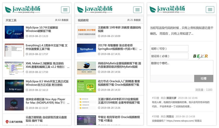
Task: Open https://www.rakvps.com/ link in comment
Action: pos(180,121)
